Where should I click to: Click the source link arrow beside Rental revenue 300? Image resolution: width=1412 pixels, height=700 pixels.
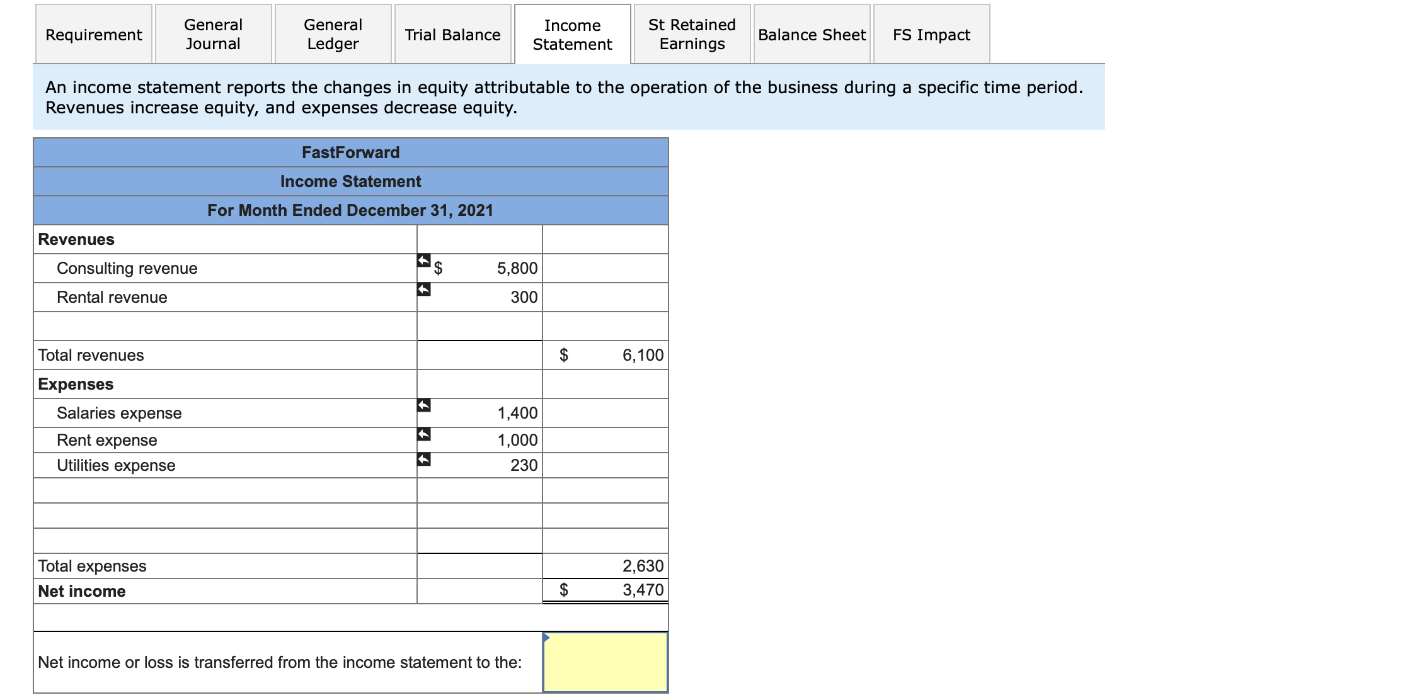423,289
